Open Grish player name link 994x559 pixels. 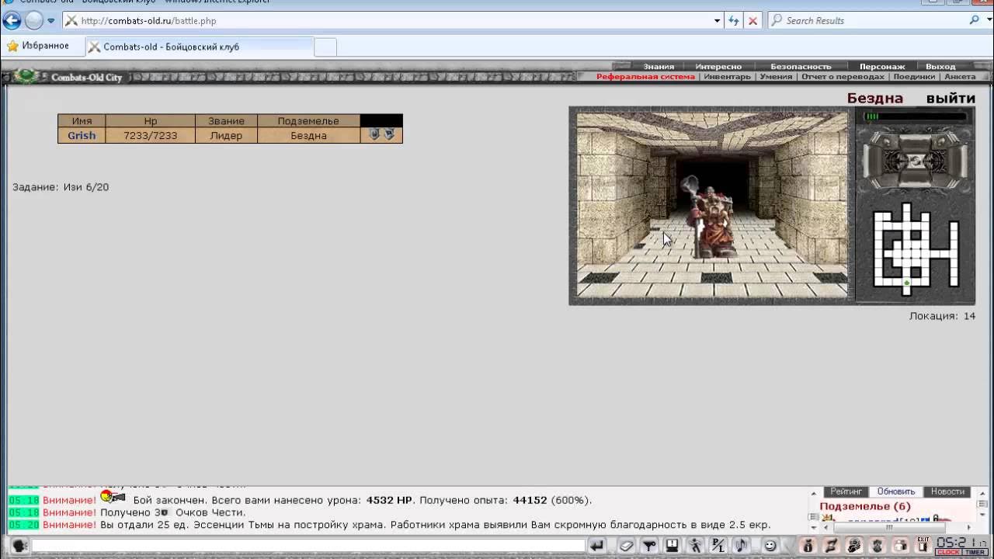click(x=82, y=135)
